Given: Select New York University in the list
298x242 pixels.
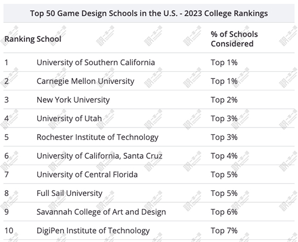Looking at the screenshot, I should coord(73,100).
